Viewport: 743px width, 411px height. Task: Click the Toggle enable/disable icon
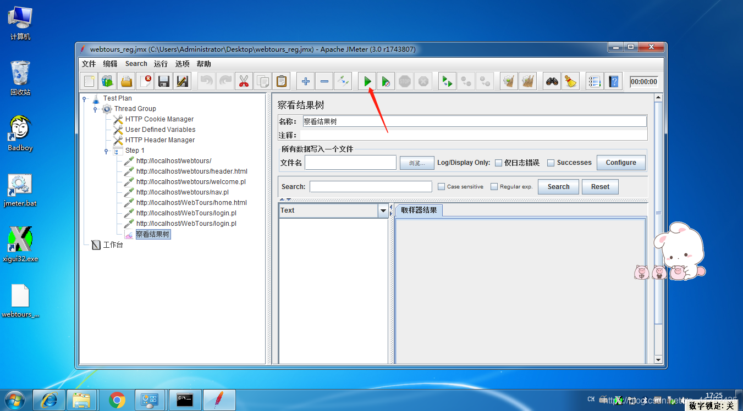[x=343, y=82]
